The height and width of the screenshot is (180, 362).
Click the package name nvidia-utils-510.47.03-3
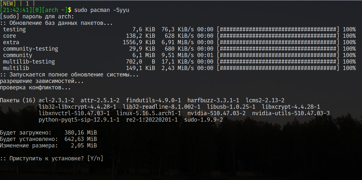point(291,113)
